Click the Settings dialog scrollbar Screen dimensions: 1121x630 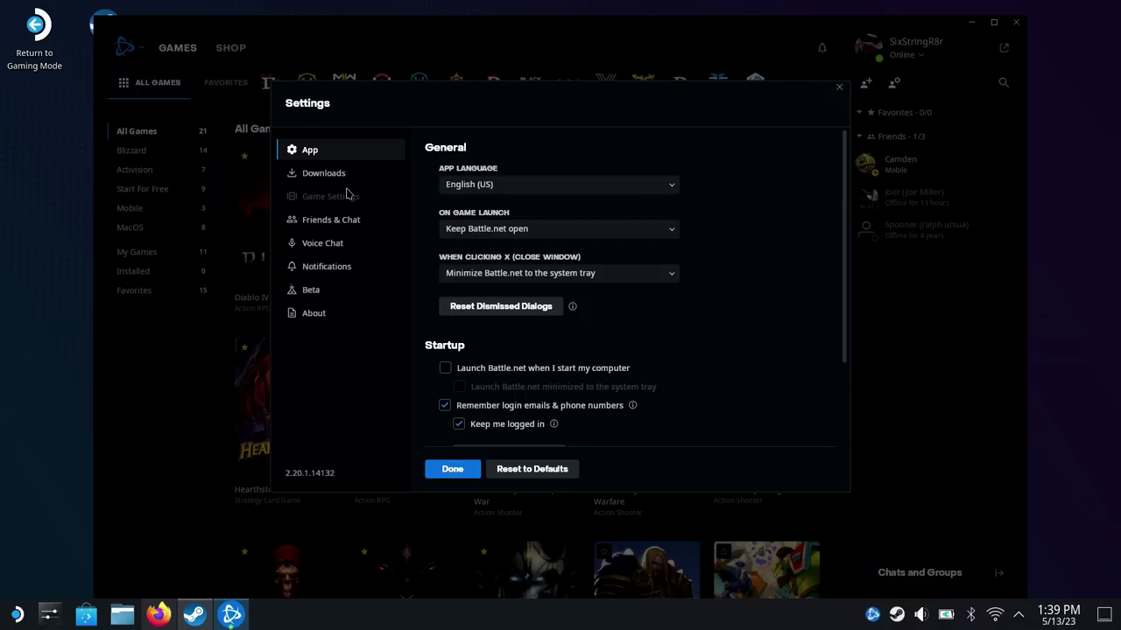click(x=844, y=245)
